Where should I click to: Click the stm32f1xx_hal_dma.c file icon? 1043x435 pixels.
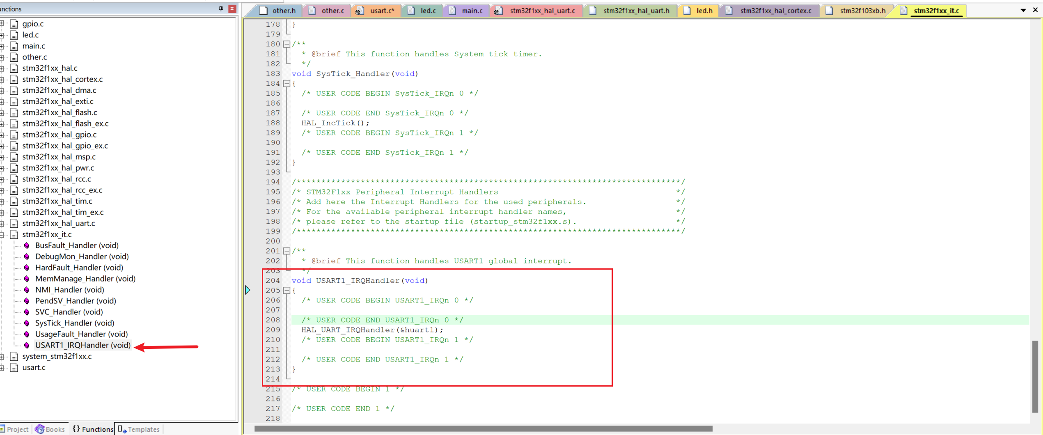(x=14, y=90)
